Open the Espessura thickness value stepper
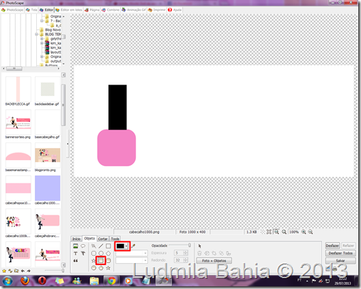 (x=186, y=253)
